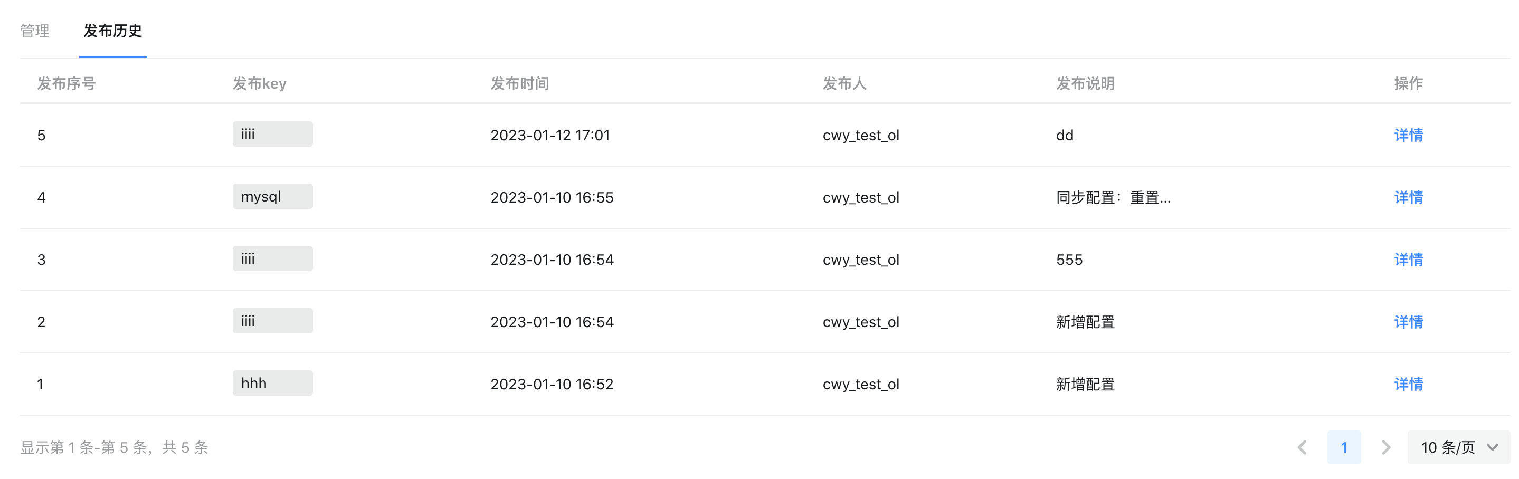Click the 发布人 column header
1519x479 pixels.
pos(844,84)
